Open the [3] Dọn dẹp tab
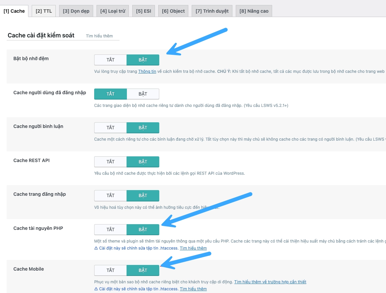Screen dimensions: 386x293 tap(76, 11)
